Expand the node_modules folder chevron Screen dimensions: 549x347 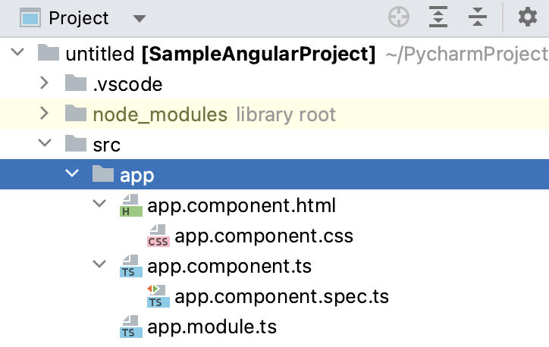coord(45,114)
